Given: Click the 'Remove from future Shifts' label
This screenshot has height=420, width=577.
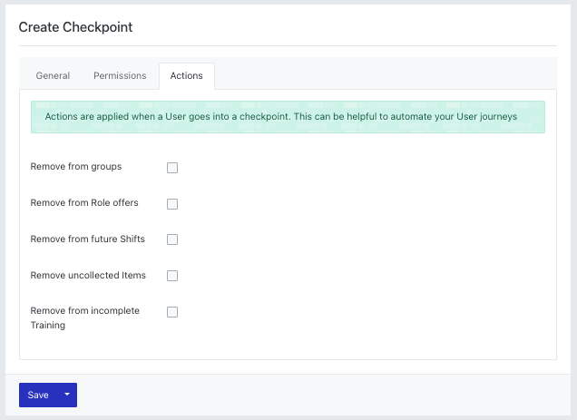Looking at the screenshot, I should [x=88, y=239].
